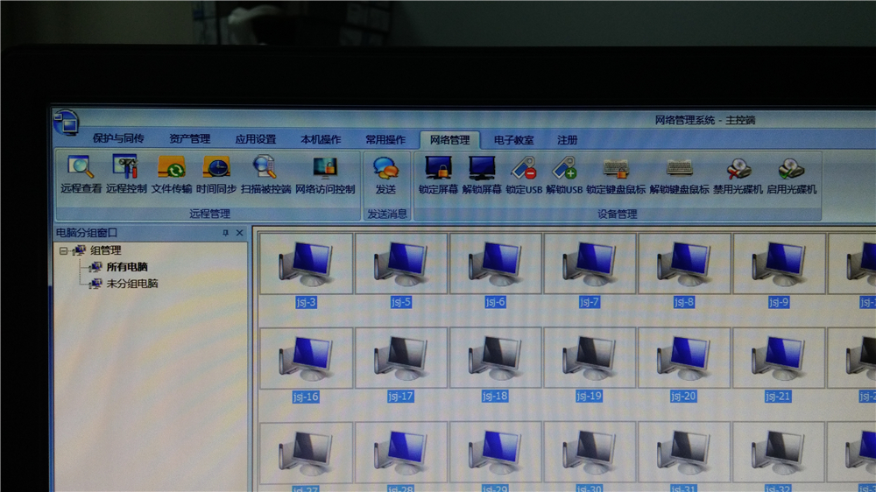The height and width of the screenshot is (492, 876).
Task: Open 网络访问控制 network access control
Action: (x=325, y=173)
